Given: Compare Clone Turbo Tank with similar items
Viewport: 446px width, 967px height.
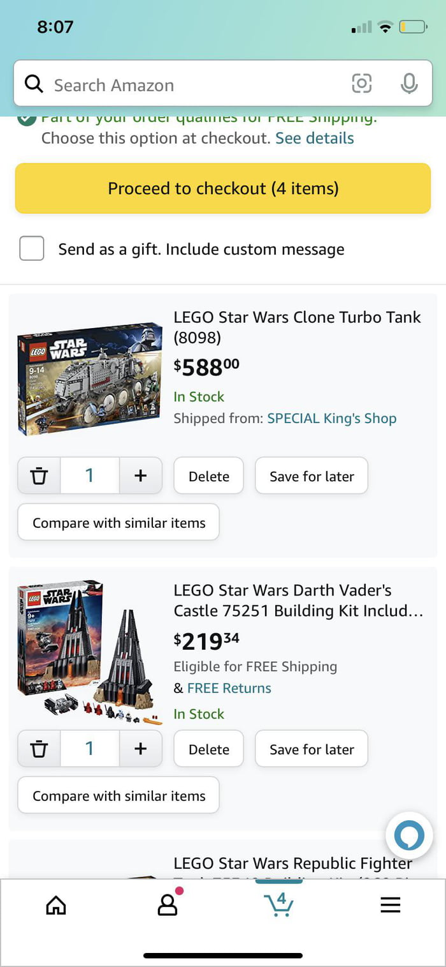Looking at the screenshot, I should pos(118,522).
